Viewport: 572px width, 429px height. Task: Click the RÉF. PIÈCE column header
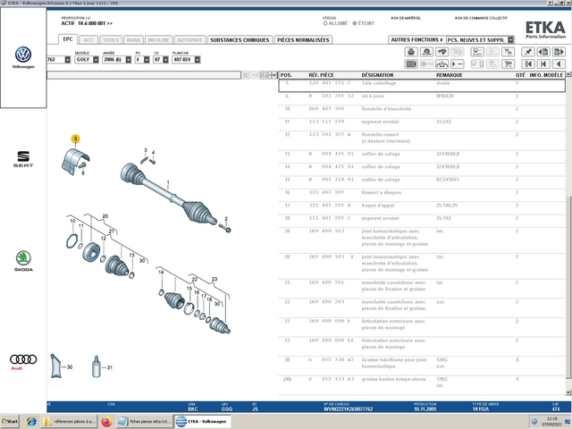click(321, 75)
